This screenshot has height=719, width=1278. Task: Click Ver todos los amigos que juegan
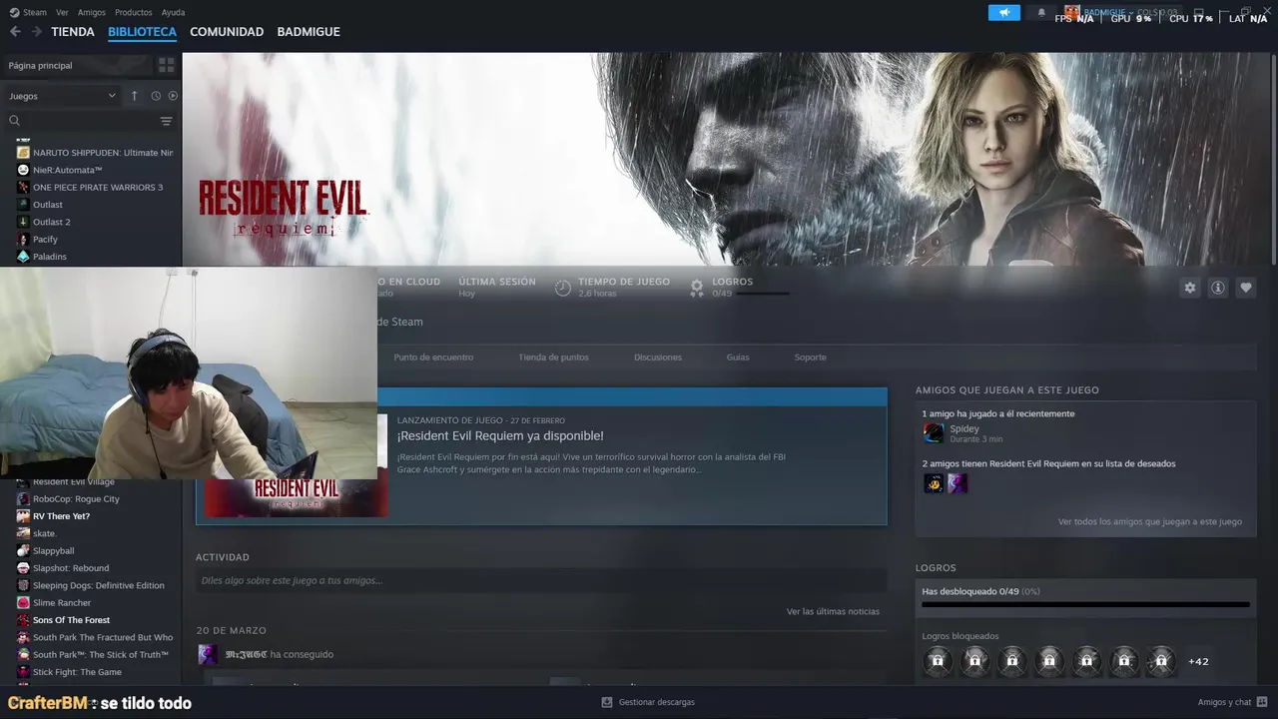[x=1150, y=521]
